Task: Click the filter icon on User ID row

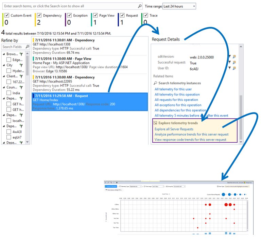Action: pos(229,68)
